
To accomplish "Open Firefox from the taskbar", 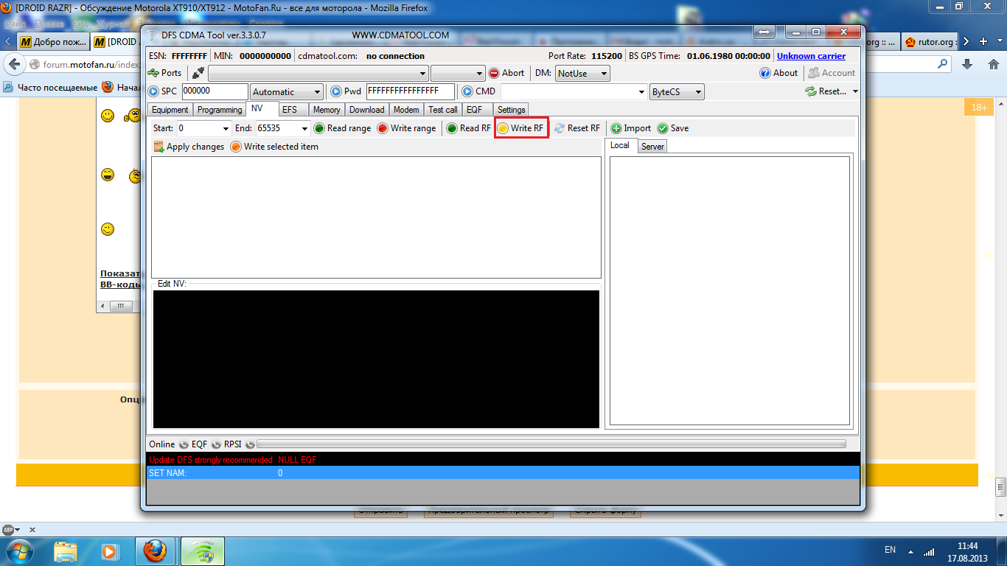I will (156, 551).
